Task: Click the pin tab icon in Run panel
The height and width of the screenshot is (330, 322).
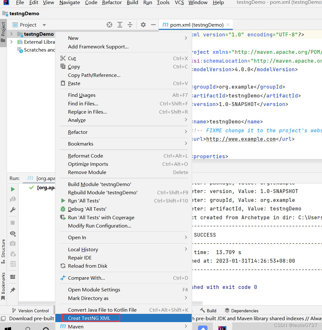Action: click(13, 290)
